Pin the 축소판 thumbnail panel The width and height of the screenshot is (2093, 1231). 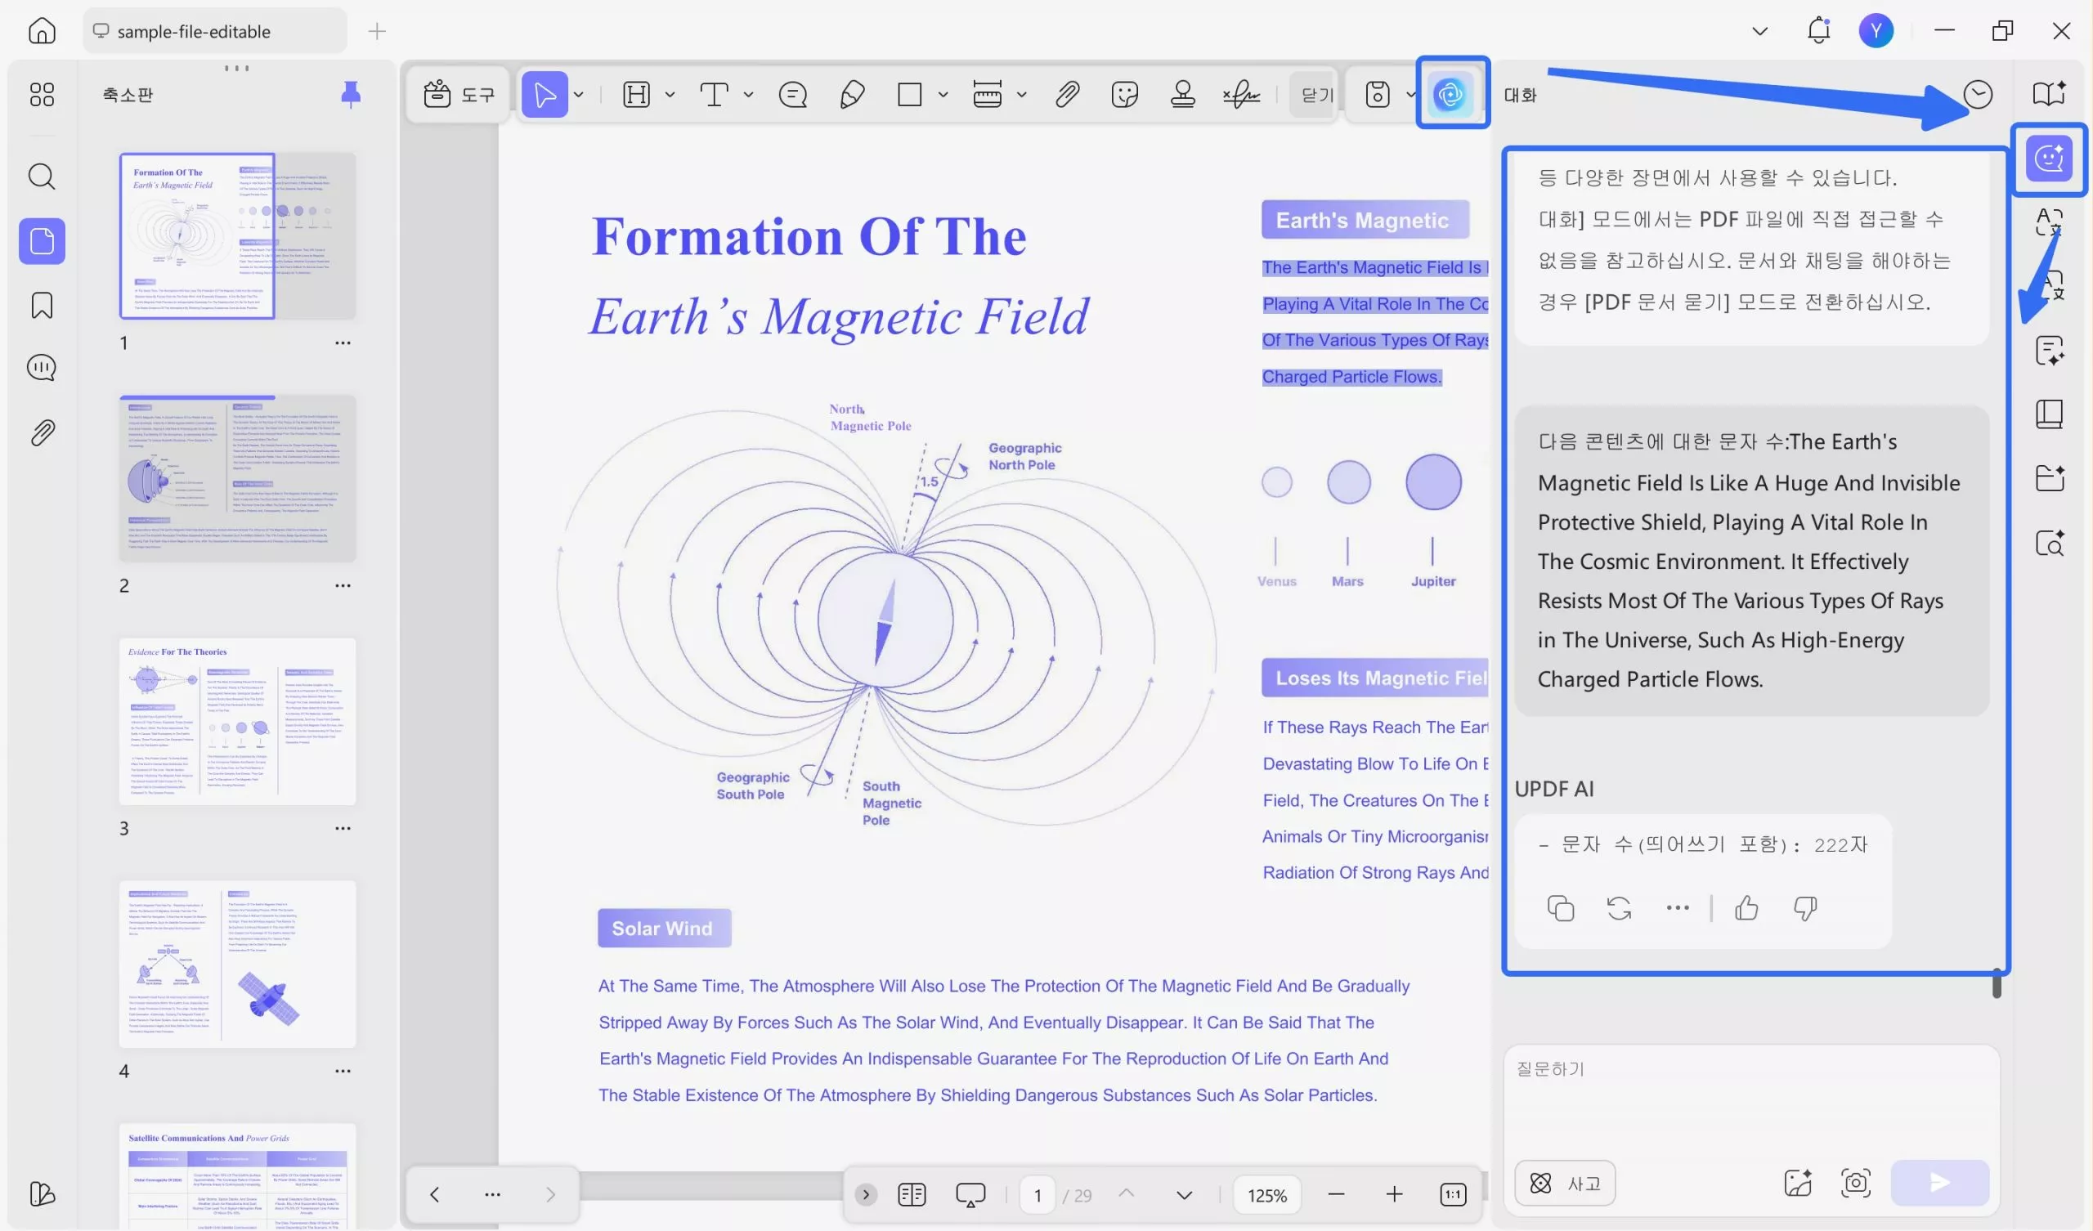coord(351,95)
